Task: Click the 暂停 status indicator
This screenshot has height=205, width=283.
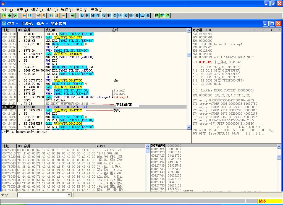Action: (270, 201)
